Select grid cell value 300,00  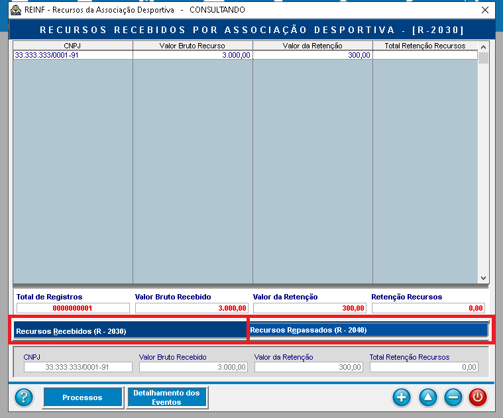[x=312, y=55]
